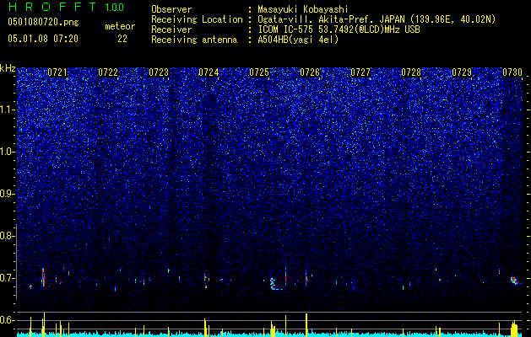Click the 1.1 frequency axis label
The height and width of the screenshot is (337, 531).
tap(8, 110)
